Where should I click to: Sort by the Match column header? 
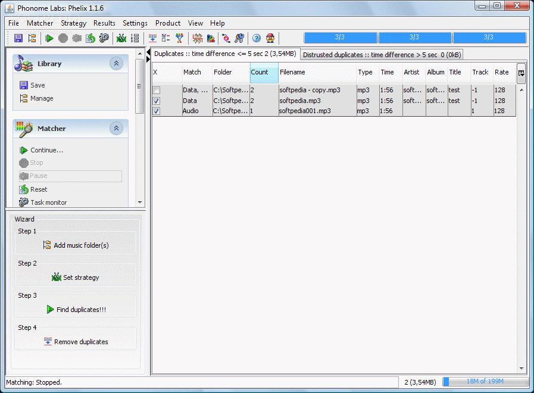(197, 72)
